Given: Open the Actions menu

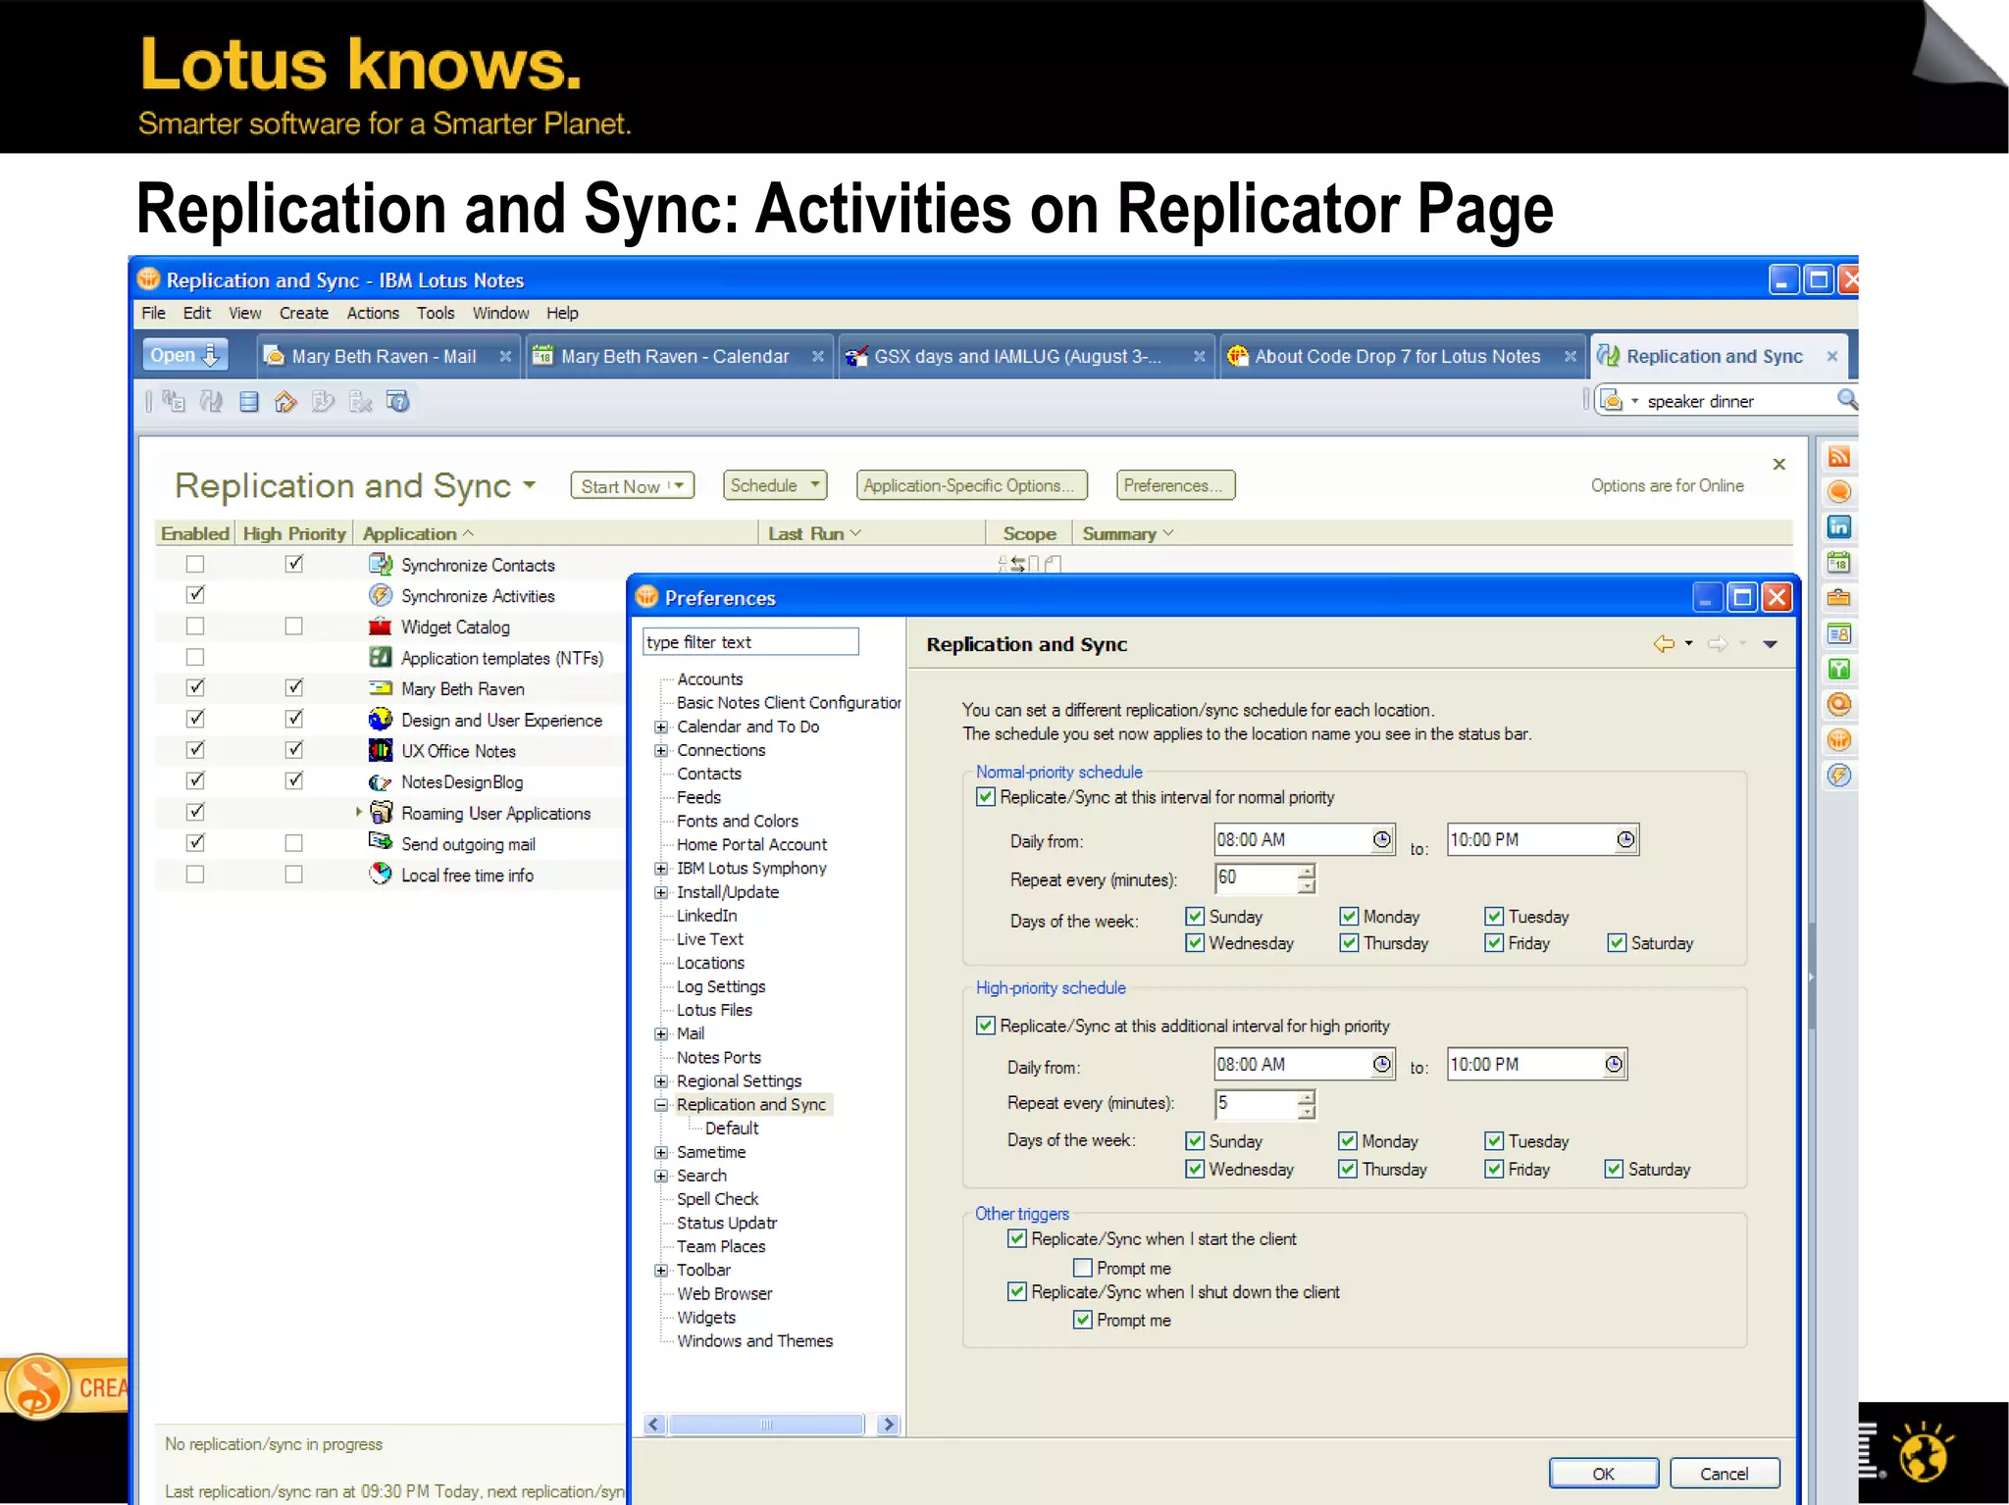Looking at the screenshot, I should point(373,313).
